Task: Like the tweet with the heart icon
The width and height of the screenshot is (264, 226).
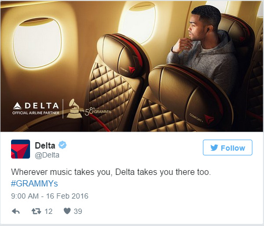Action: (x=67, y=211)
